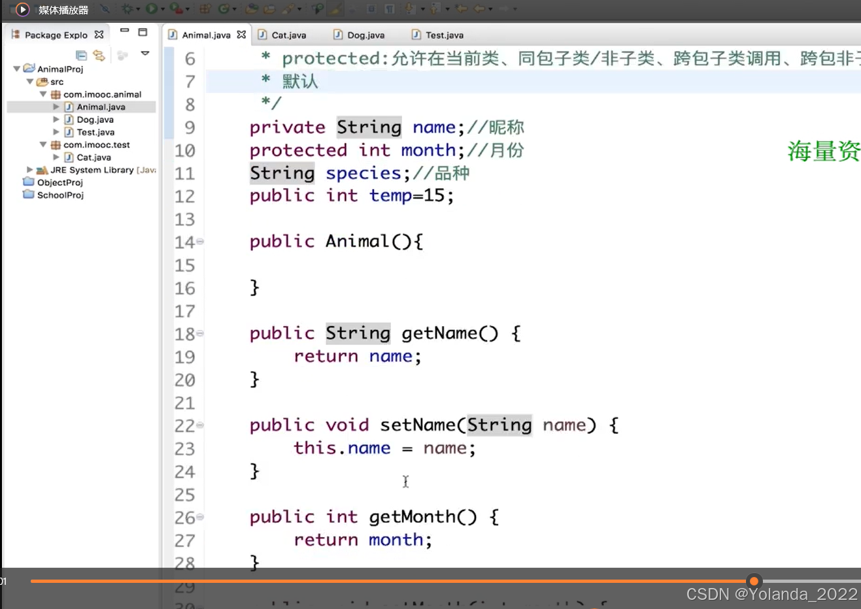861x609 pixels.
Task: Fold the setName method at line 22
Action: tap(200, 425)
